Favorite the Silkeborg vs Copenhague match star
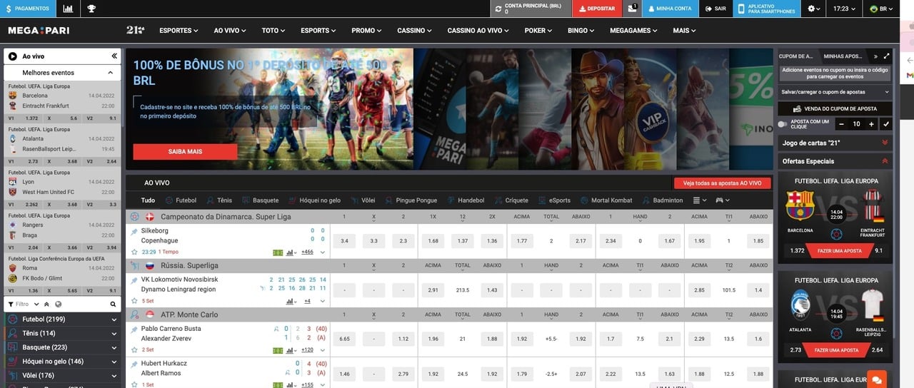914x388 pixels. point(134,252)
